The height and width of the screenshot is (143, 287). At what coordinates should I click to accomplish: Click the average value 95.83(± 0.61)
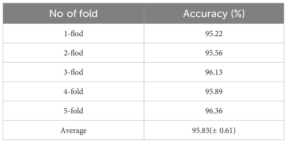click(x=214, y=131)
